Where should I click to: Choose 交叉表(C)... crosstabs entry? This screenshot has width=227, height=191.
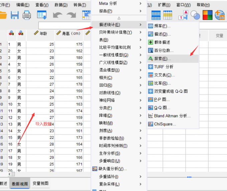coord(164,75)
